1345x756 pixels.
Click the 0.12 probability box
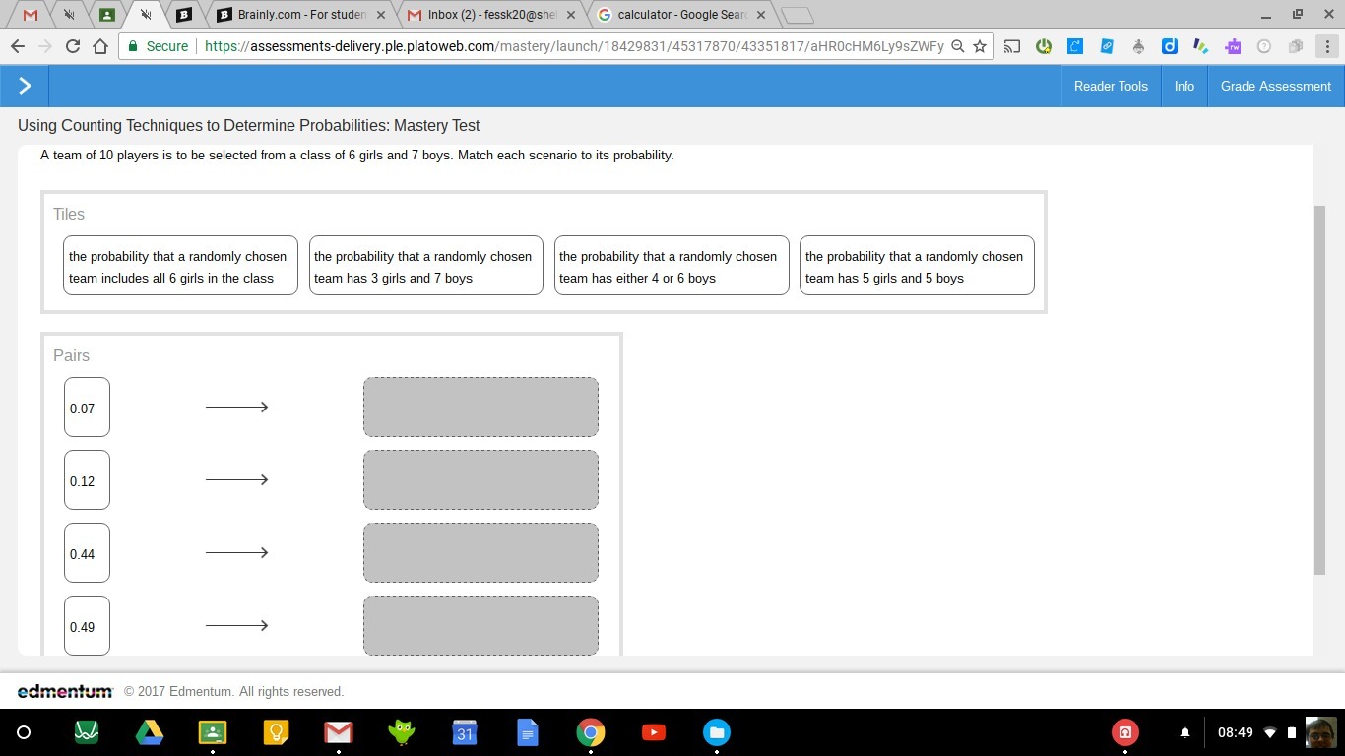tap(87, 480)
